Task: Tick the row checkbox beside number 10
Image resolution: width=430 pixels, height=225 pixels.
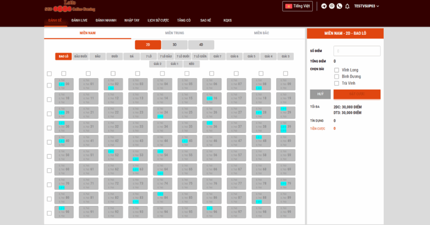Action: [50, 99]
